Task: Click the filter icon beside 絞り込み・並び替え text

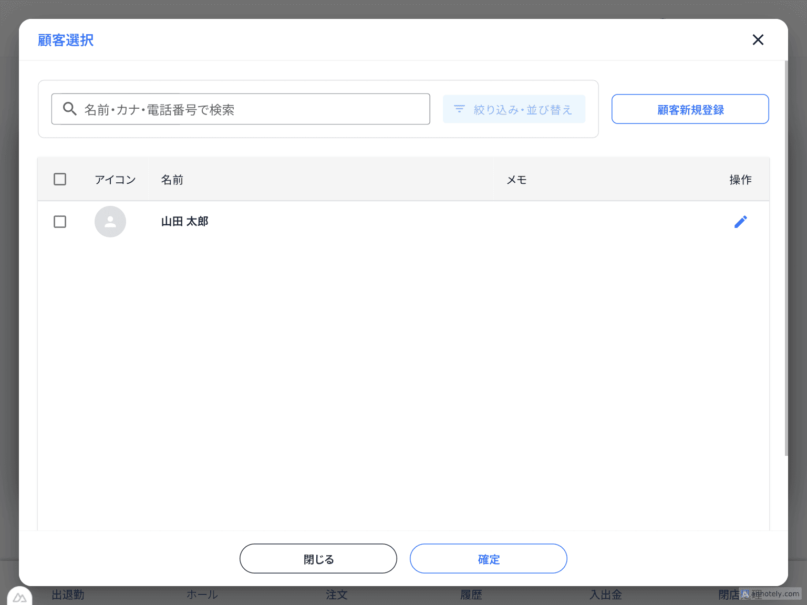Action: (459, 109)
